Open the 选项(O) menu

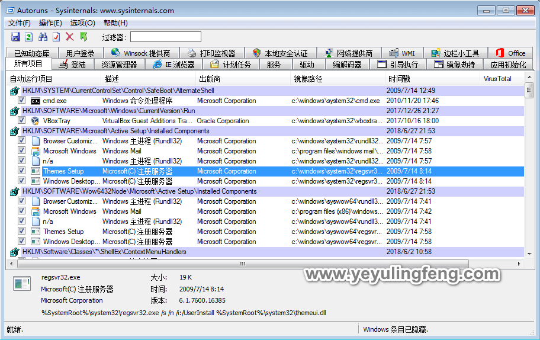(83, 23)
